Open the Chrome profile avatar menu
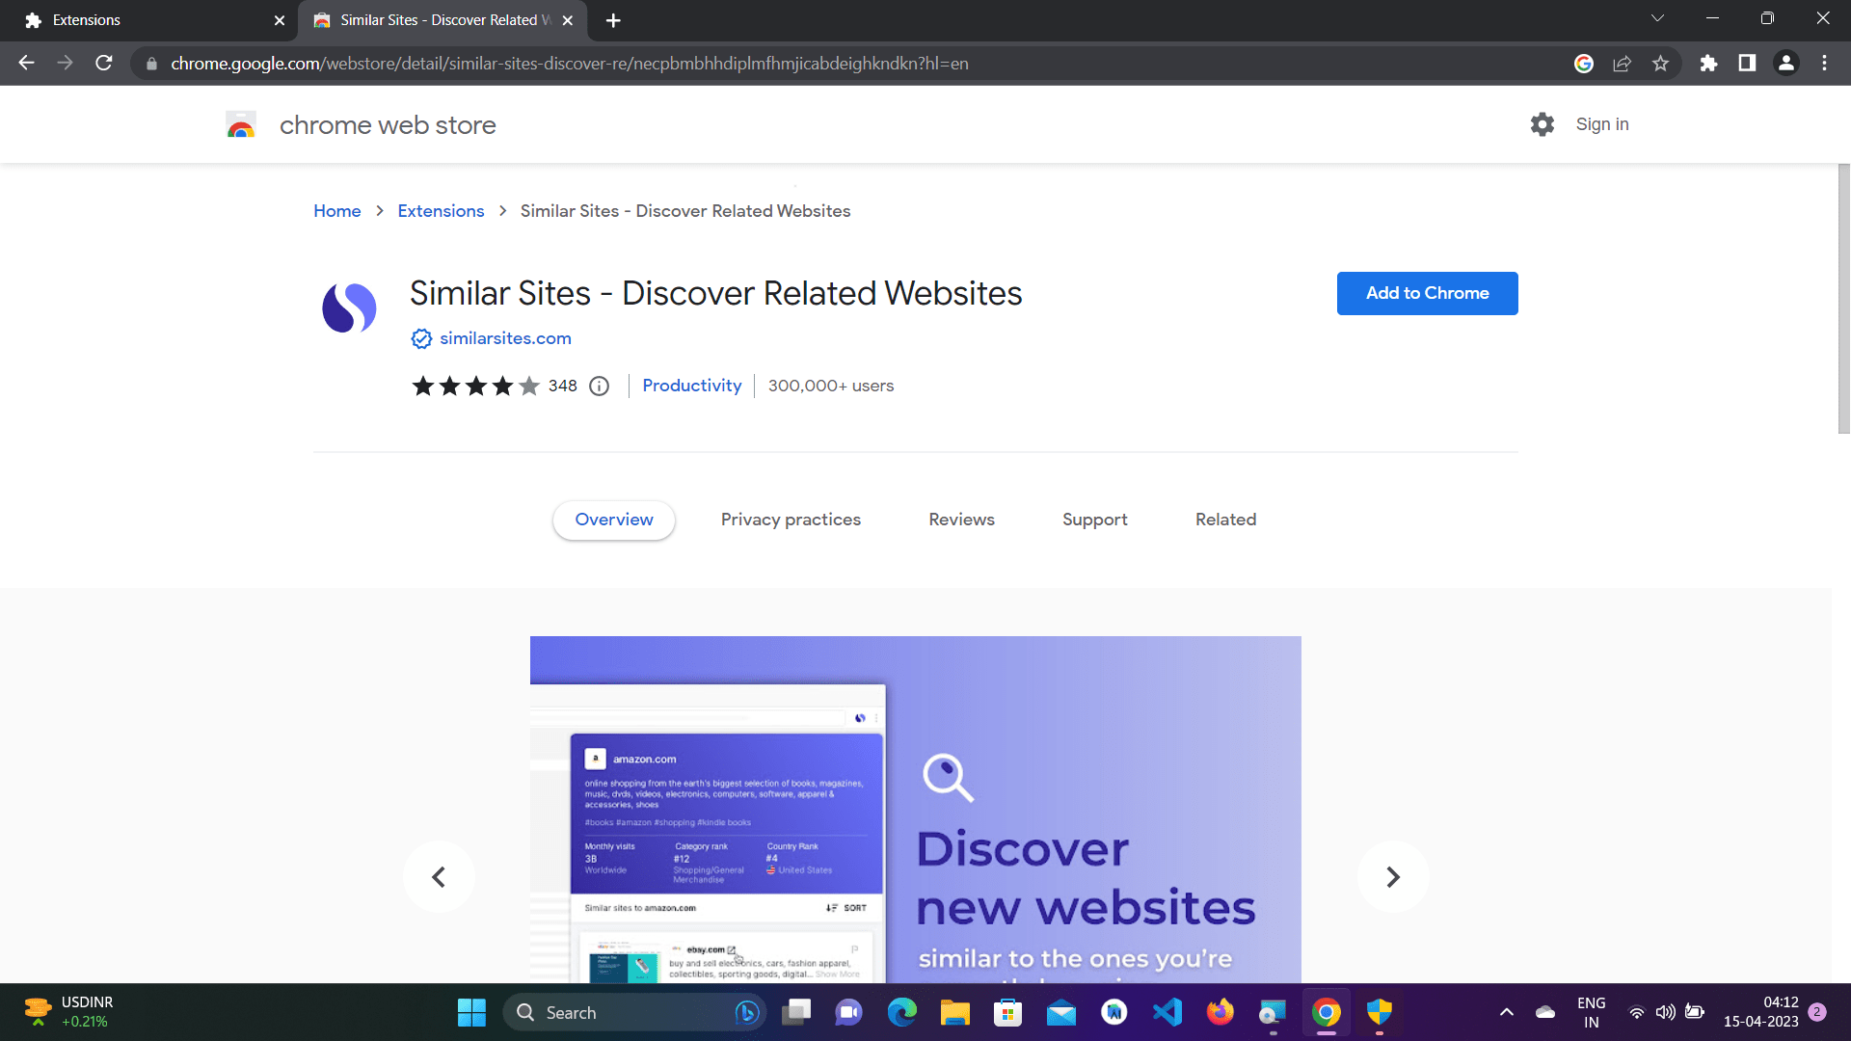 (x=1786, y=64)
